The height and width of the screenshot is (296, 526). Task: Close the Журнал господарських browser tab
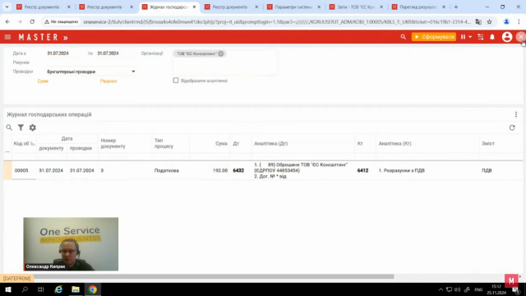(194, 7)
